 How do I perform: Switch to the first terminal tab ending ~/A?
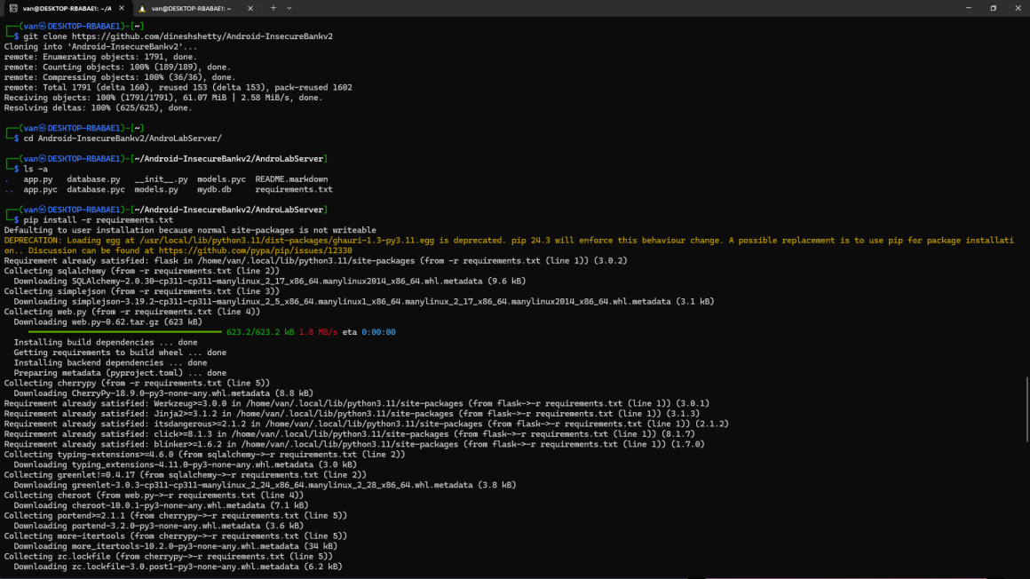coord(66,9)
